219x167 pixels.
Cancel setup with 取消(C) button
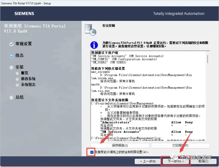pos(203,161)
